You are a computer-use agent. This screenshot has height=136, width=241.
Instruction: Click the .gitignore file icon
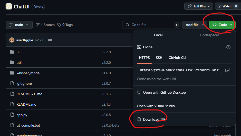[12, 83]
